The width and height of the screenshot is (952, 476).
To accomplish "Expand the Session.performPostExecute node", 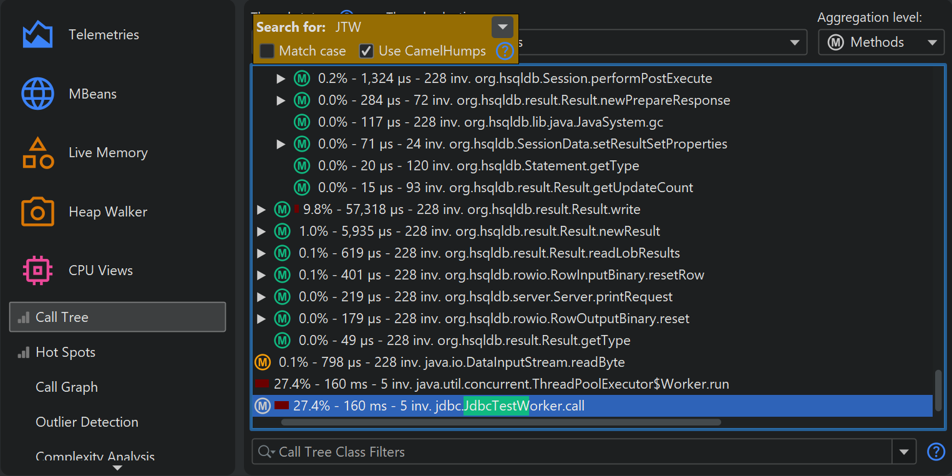I will click(x=281, y=79).
